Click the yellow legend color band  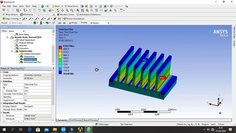tap(60, 54)
